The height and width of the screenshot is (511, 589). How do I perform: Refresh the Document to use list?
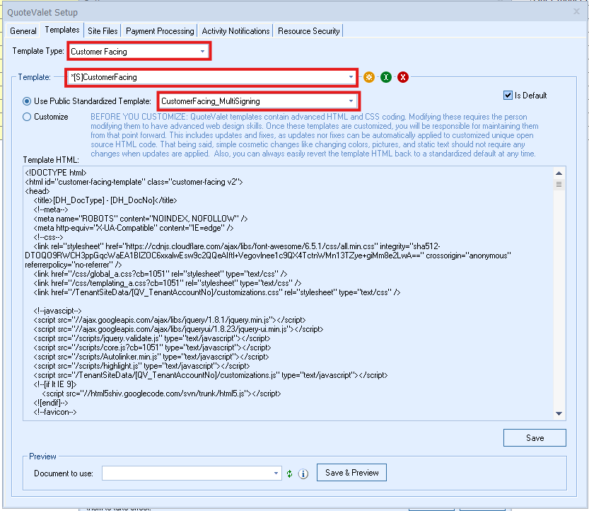[289, 473]
